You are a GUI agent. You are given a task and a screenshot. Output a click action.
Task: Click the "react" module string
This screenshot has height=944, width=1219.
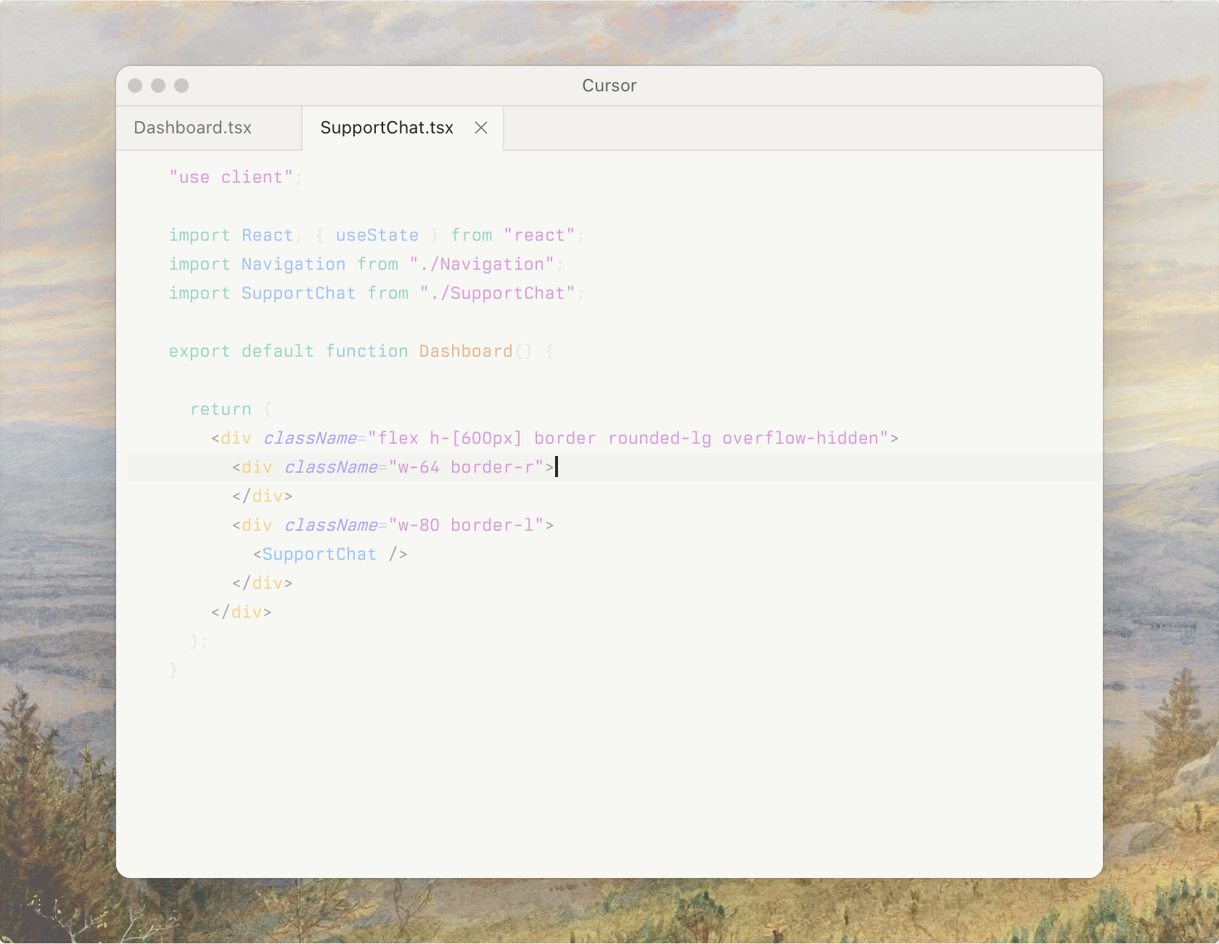click(x=539, y=236)
